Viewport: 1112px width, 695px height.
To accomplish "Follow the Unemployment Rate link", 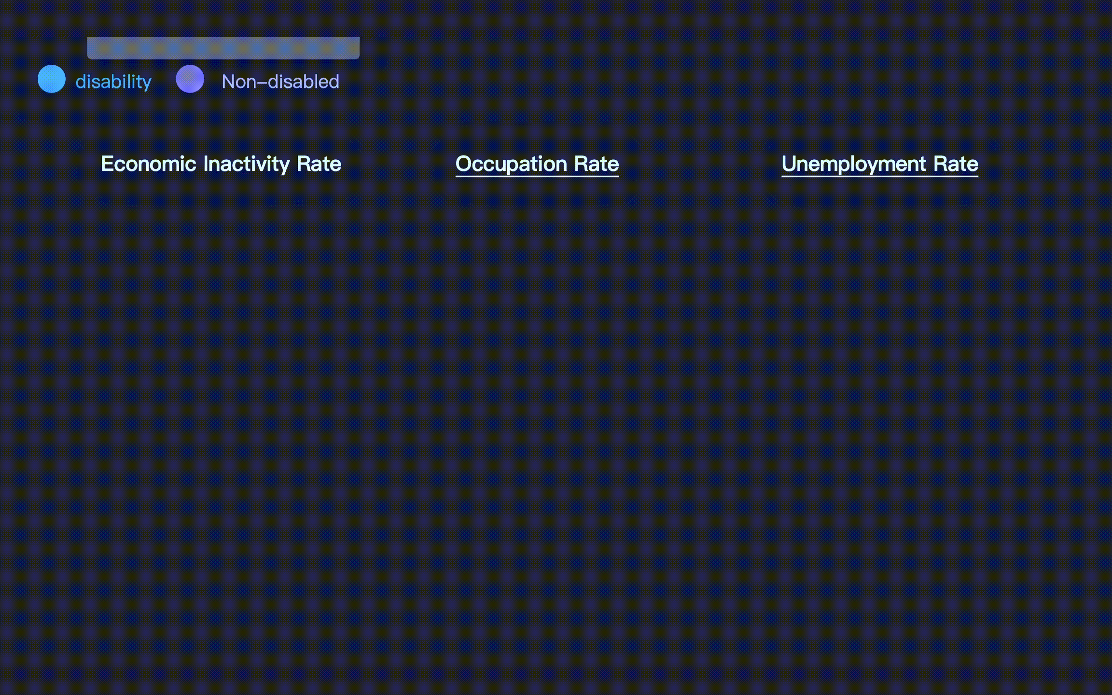I will 879,164.
